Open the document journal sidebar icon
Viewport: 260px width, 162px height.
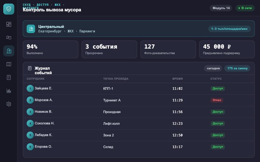(x=9, y=77)
